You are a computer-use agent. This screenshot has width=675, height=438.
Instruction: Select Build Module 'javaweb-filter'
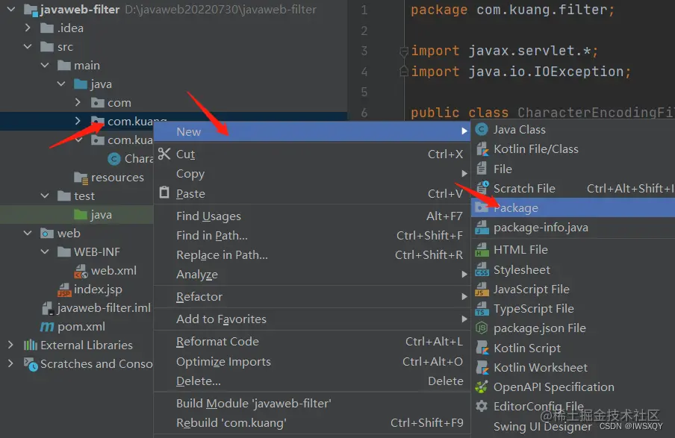pyautogui.click(x=312, y=403)
